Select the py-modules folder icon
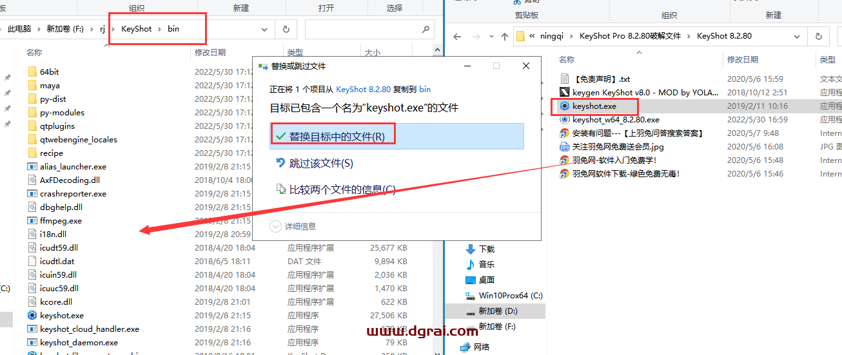 coord(32,112)
